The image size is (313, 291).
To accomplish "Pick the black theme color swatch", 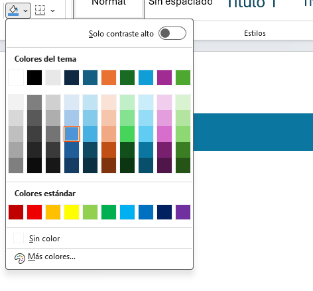I will (x=34, y=78).
